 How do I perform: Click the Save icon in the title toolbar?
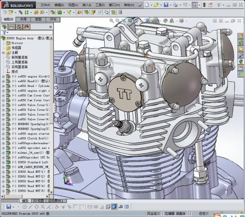coord(166,5)
